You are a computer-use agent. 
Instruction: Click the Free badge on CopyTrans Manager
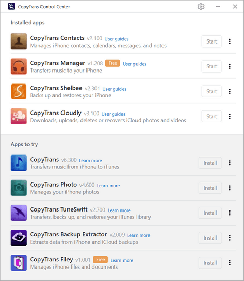click(113, 63)
